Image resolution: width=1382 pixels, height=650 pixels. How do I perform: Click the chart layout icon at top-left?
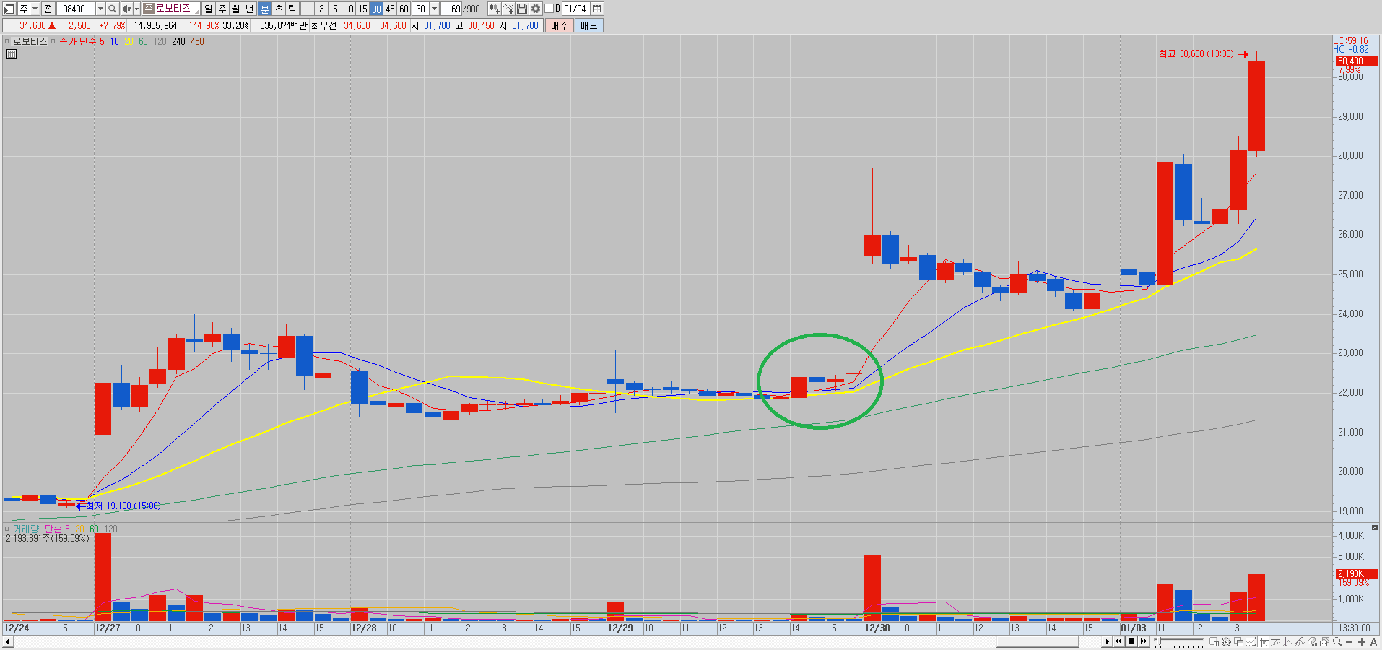click(x=9, y=9)
